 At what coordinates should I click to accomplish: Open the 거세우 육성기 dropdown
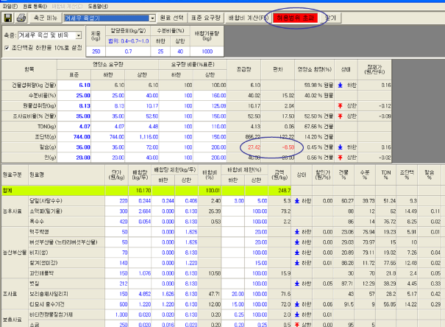tap(152, 18)
